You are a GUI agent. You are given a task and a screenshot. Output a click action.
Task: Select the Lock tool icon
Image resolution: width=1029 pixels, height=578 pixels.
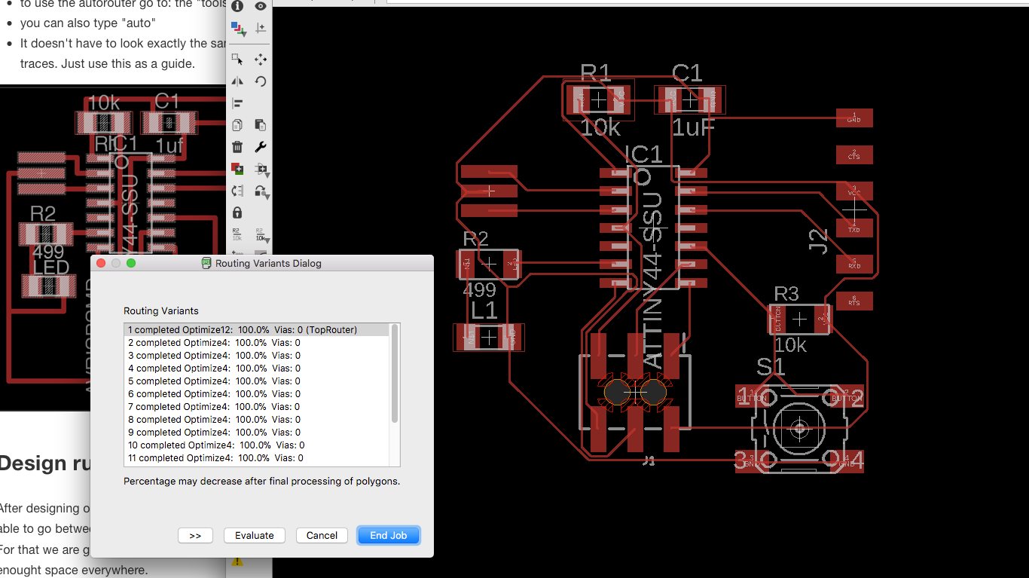click(x=237, y=213)
